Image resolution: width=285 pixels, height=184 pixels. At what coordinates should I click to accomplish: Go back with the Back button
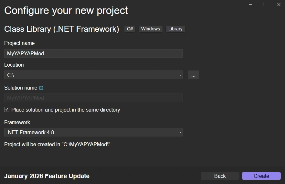(220, 176)
